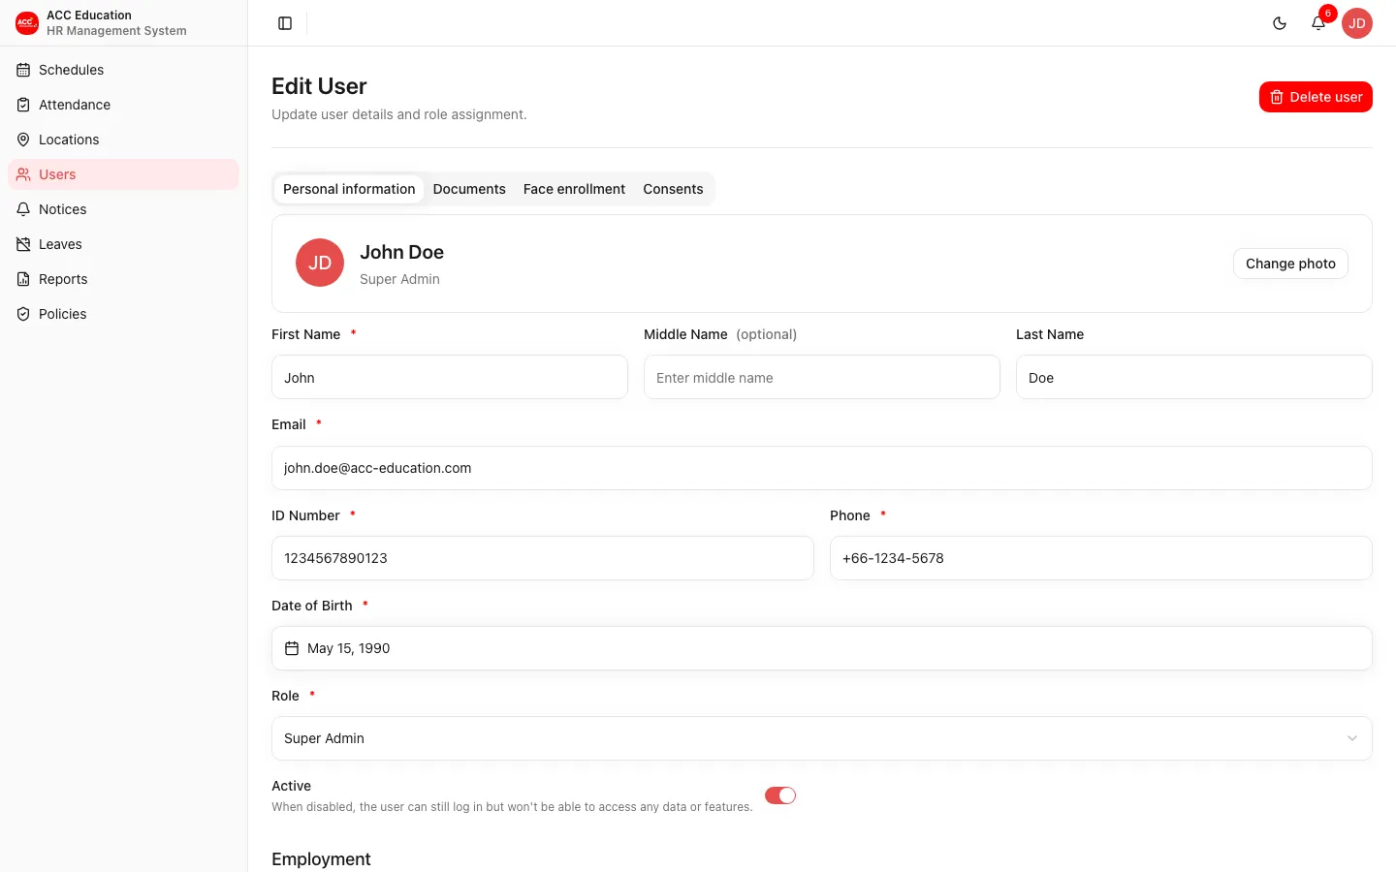This screenshot has height=872, width=1396.
Task: Open the JD user avatar menu
Action: (x=1357, y=23)
